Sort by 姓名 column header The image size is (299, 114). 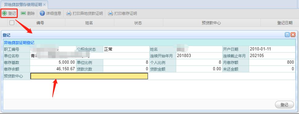pyautogui.click(x=89, y=23)
